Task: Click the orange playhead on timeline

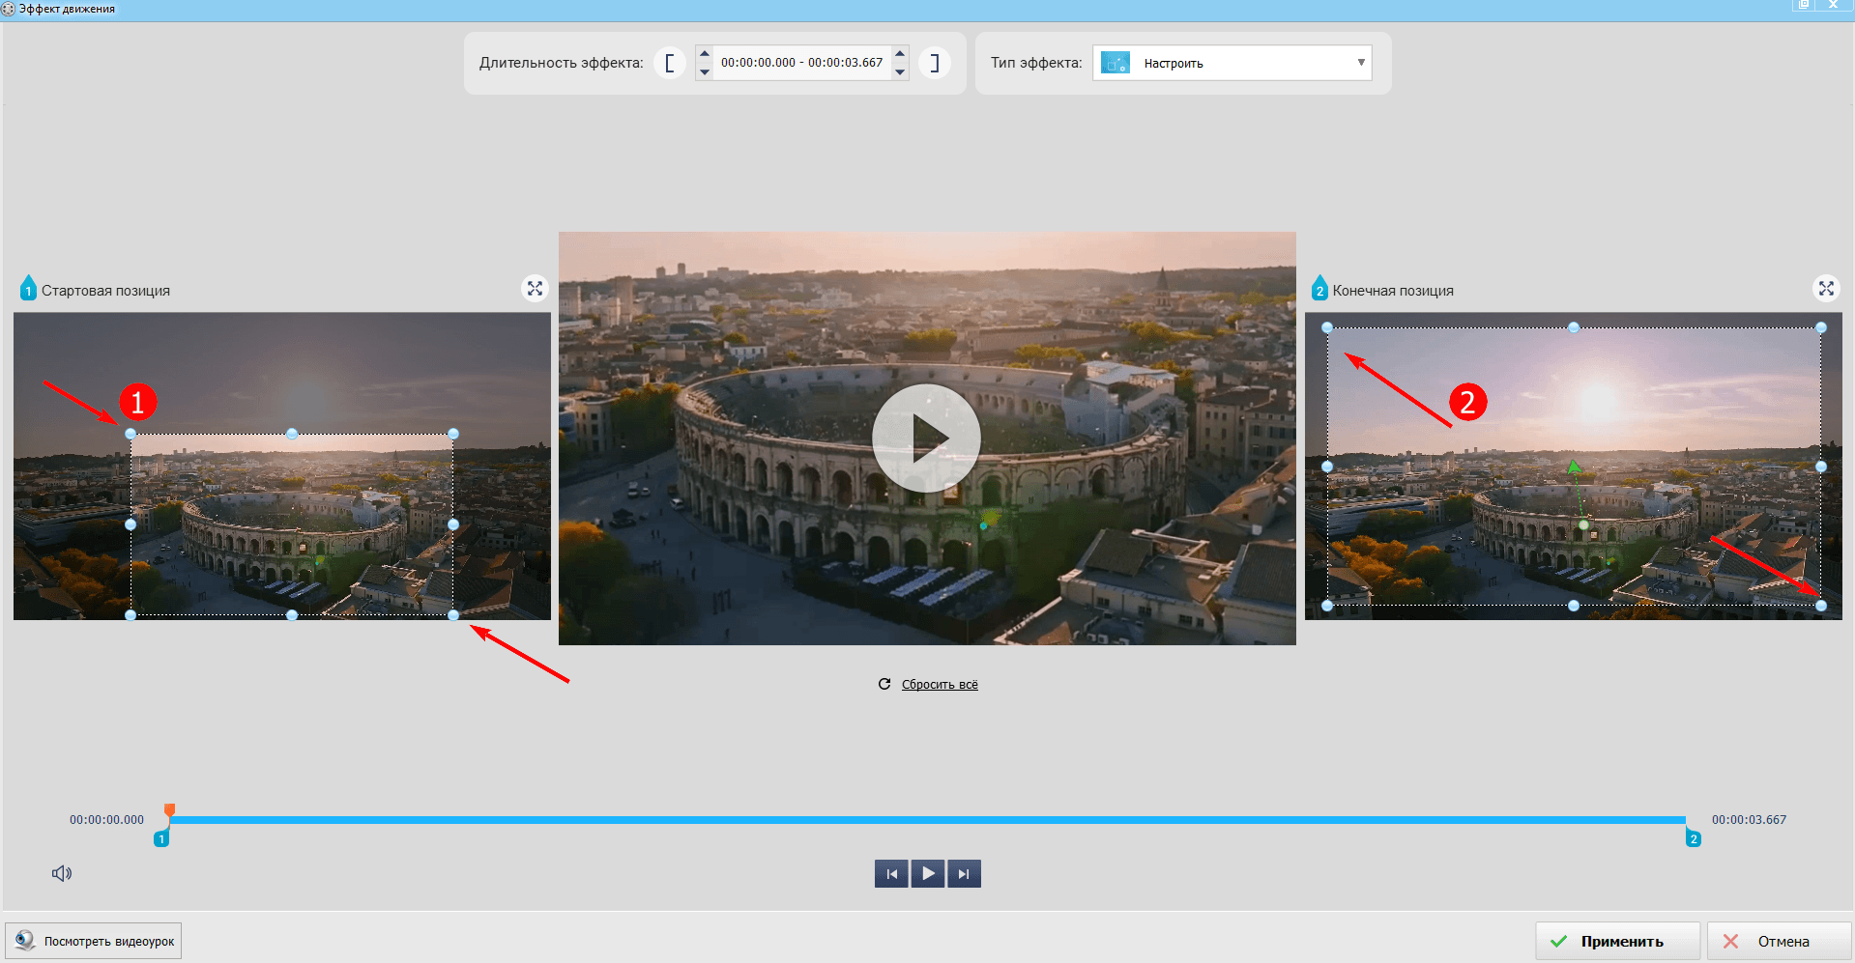Action: (169, 810)
